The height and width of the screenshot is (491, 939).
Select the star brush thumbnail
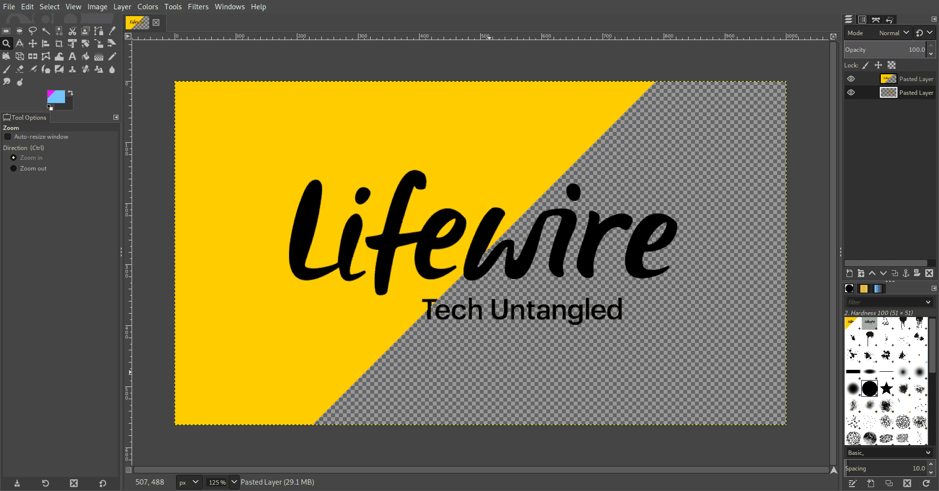point(886,388)
